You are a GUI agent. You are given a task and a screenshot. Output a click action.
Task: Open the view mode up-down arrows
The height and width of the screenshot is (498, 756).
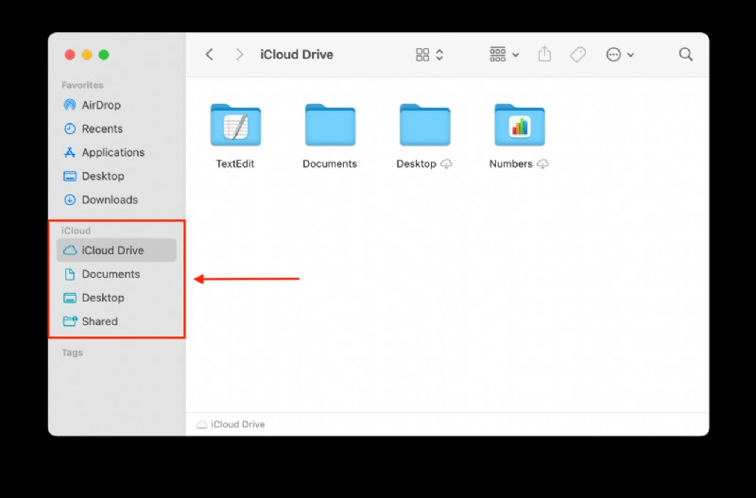tap(439, 55)
